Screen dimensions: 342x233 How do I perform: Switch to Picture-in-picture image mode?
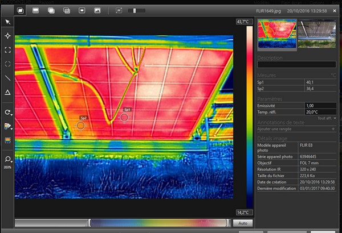click(x=82, y=10)
